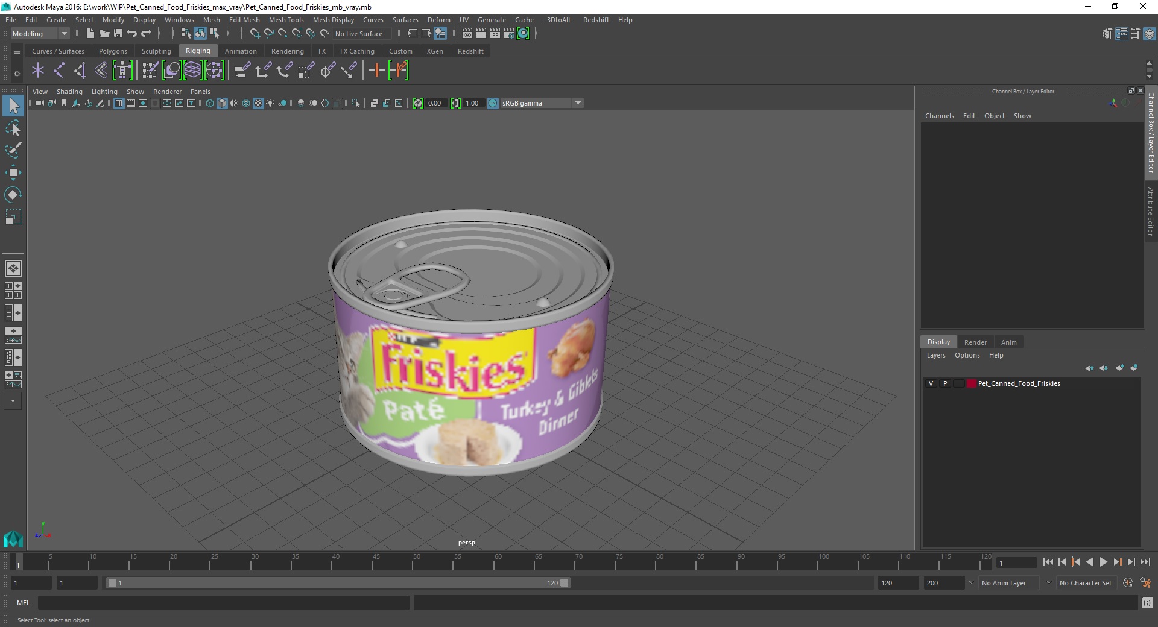1158x627 pixels.
Task: Click the Set Key orange plus icon
Action: [376, 71]
